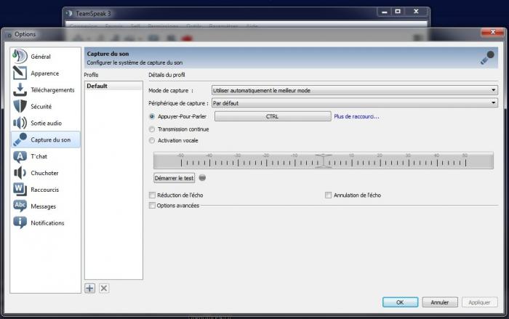Open the Mode de capture dropdown
The height and width of the screenshot is (319, 509).
[x=355, y=90]
